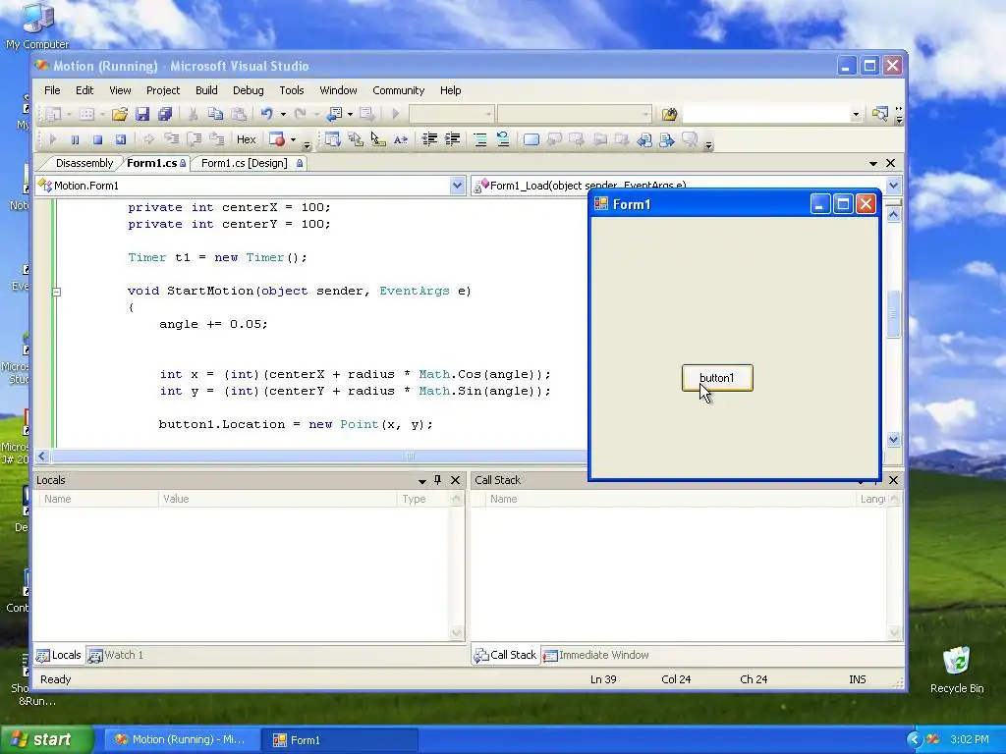Toggle Hex display button
This screenshot has width=1006, height=754.
click(246, 139)
